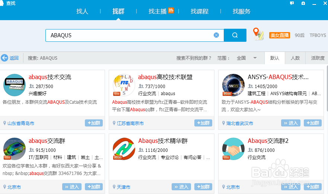Open the feedback icon in the title bar
328x194 pixels.
click(292, 3)
